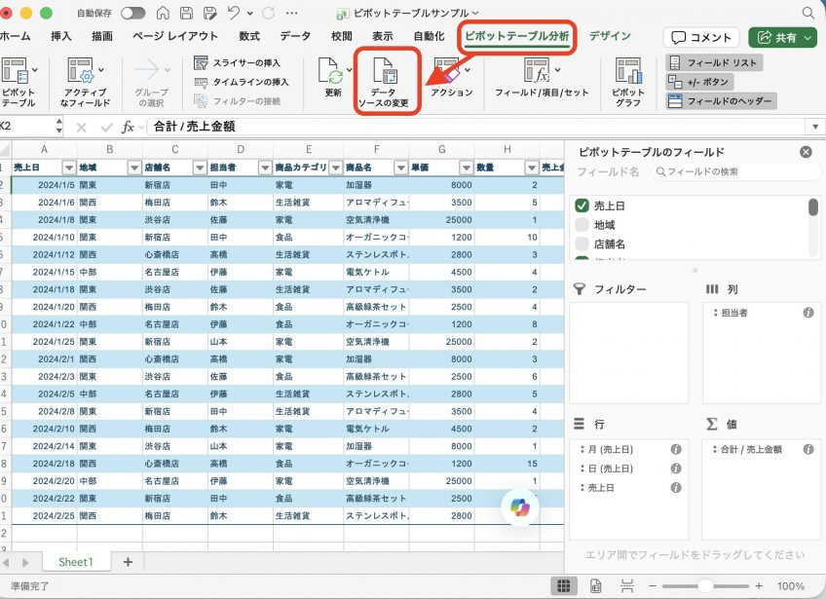Open アクティブなフィールド ribbon button

tap(86, 82)
